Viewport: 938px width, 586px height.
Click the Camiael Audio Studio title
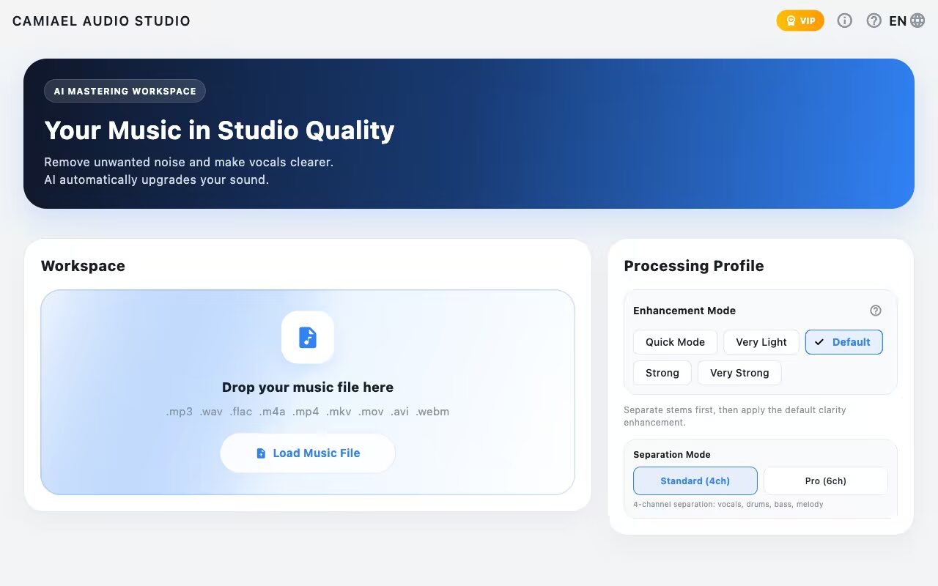tap(101, 21)
